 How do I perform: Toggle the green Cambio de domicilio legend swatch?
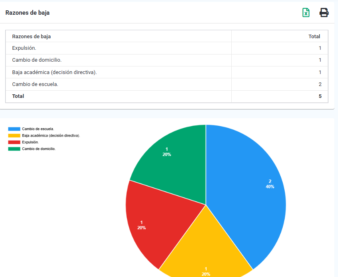(14, 149)
